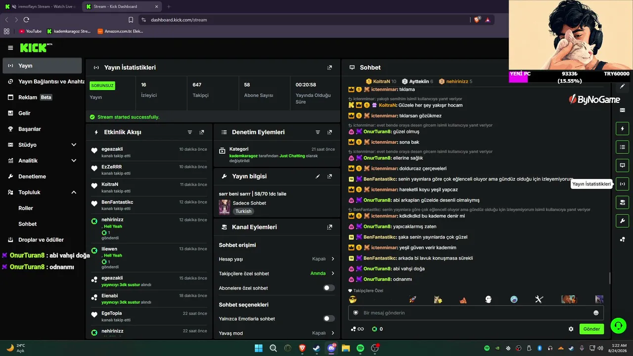The image size is (633, 356).
Task: Pop out the Yayın İstatistikleri panel
Action: (x=330, y=67)
